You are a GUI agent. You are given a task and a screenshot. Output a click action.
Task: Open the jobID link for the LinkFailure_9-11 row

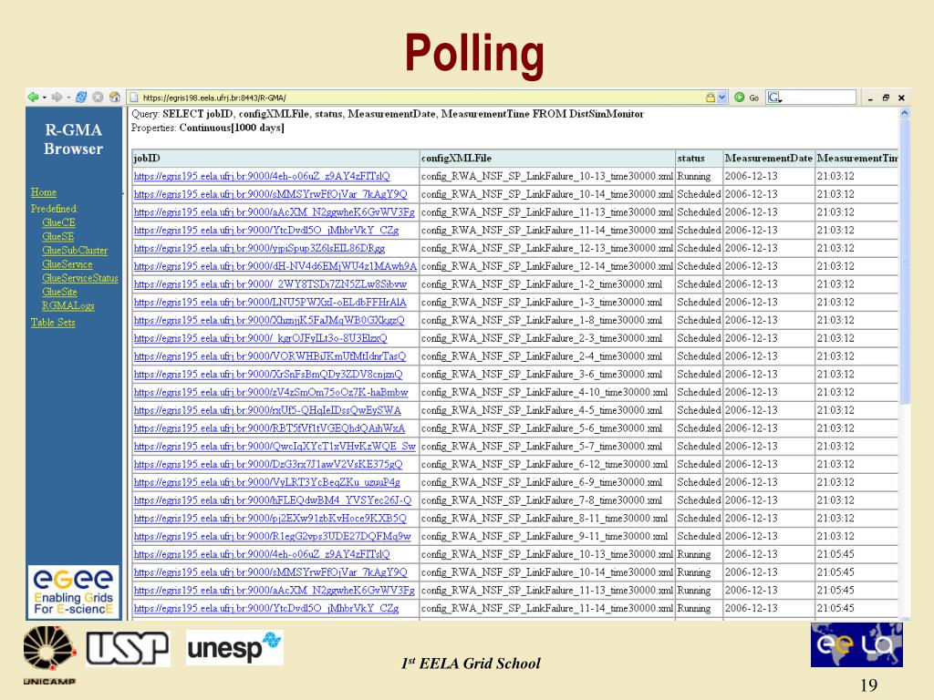pos(272,536)
